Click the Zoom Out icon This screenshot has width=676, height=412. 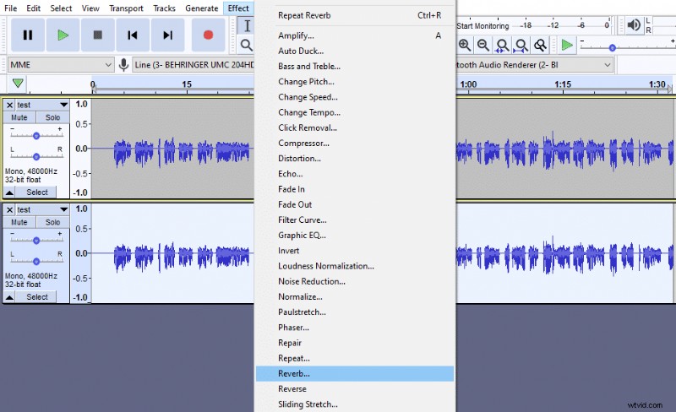(x=483, y=45)
